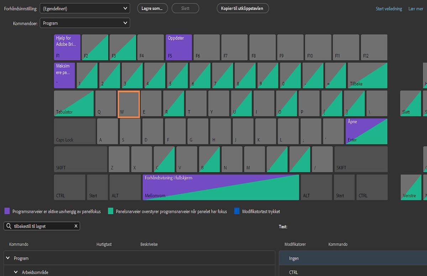427x276 pixels.
Task: Select the Tilbake (backspace) key
Action: click(x=368, y=75)
